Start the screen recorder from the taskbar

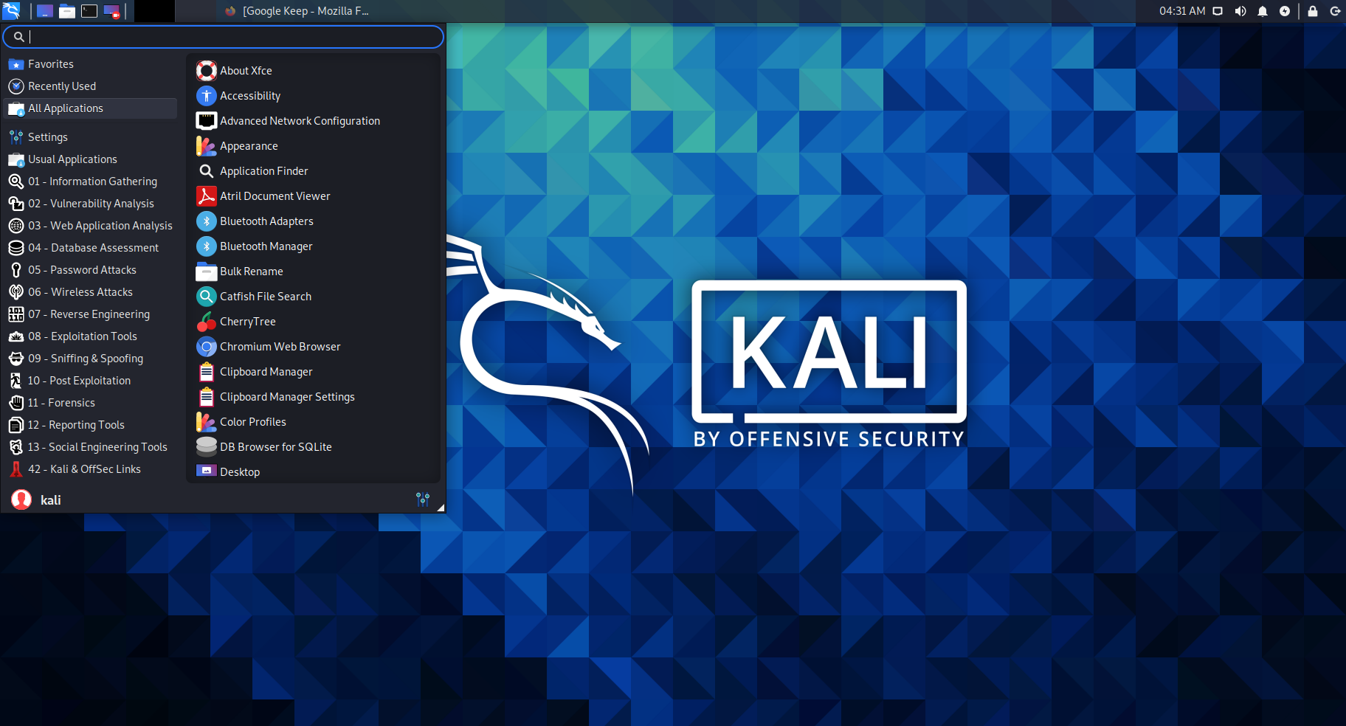point(111,10)
